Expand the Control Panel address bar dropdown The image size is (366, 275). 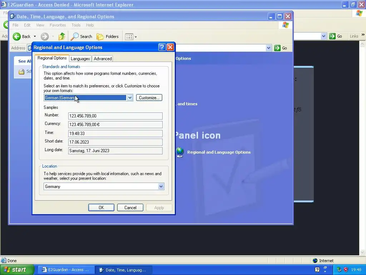click(x=268, y=48)
